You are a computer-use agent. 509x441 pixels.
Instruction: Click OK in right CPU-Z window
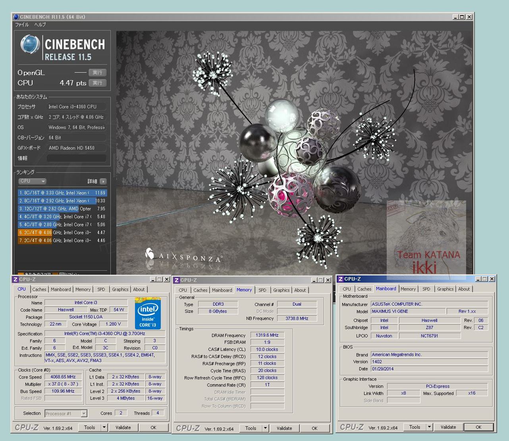click(x=478, y=427)
